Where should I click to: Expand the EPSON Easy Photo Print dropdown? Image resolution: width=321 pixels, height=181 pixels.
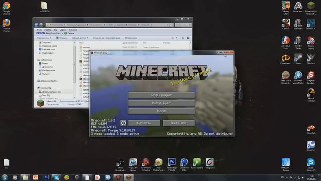click(62, 33)
